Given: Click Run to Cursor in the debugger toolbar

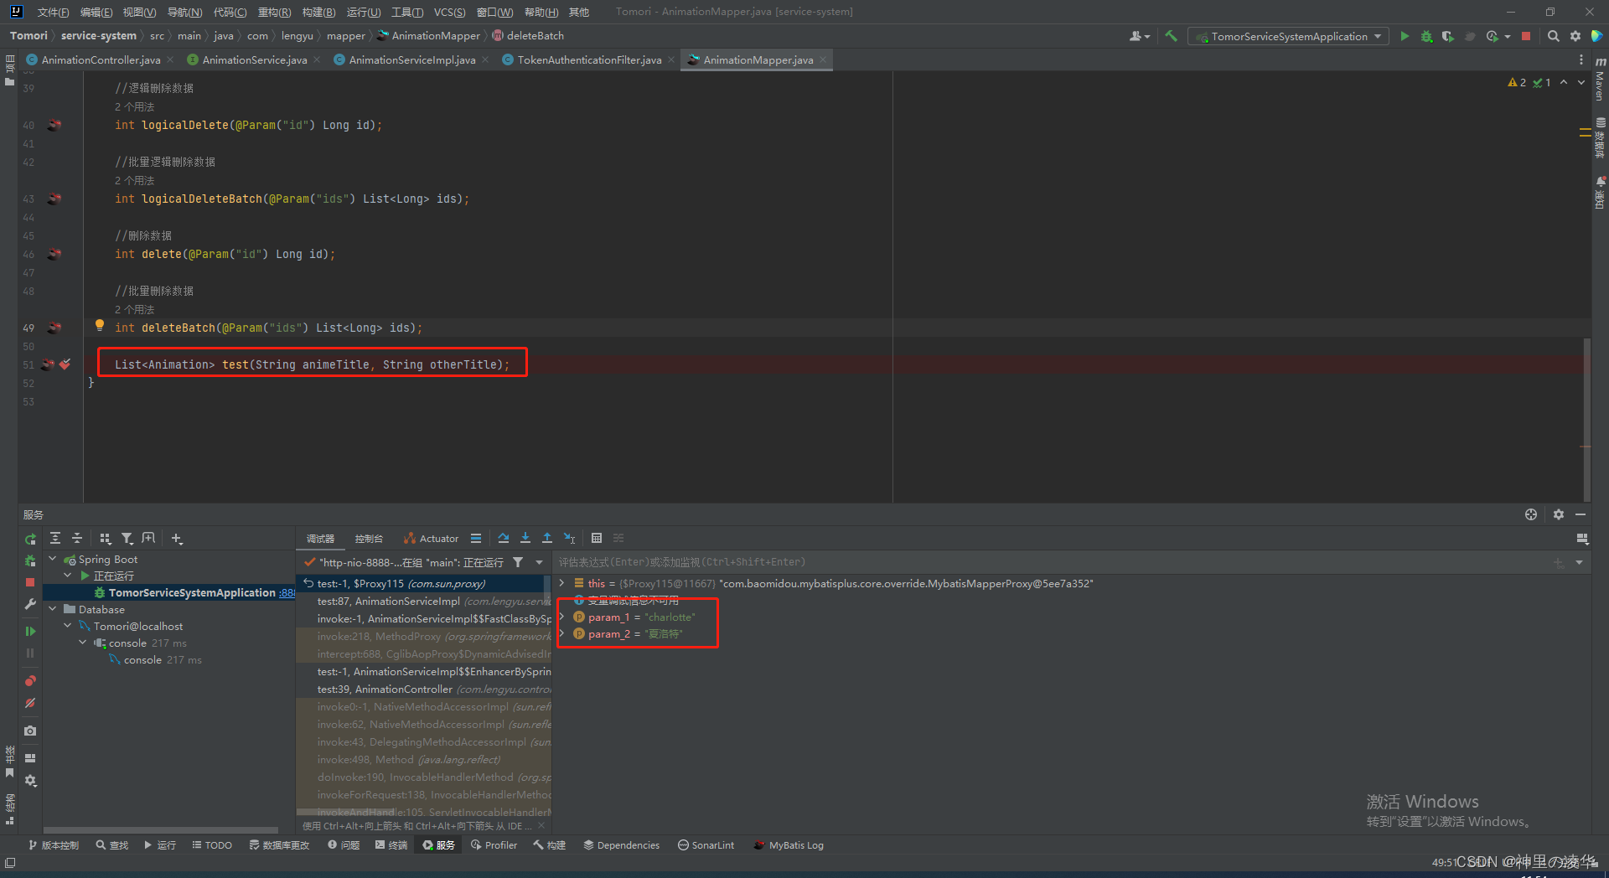Looking at the screenshot, I should [569, 538].
